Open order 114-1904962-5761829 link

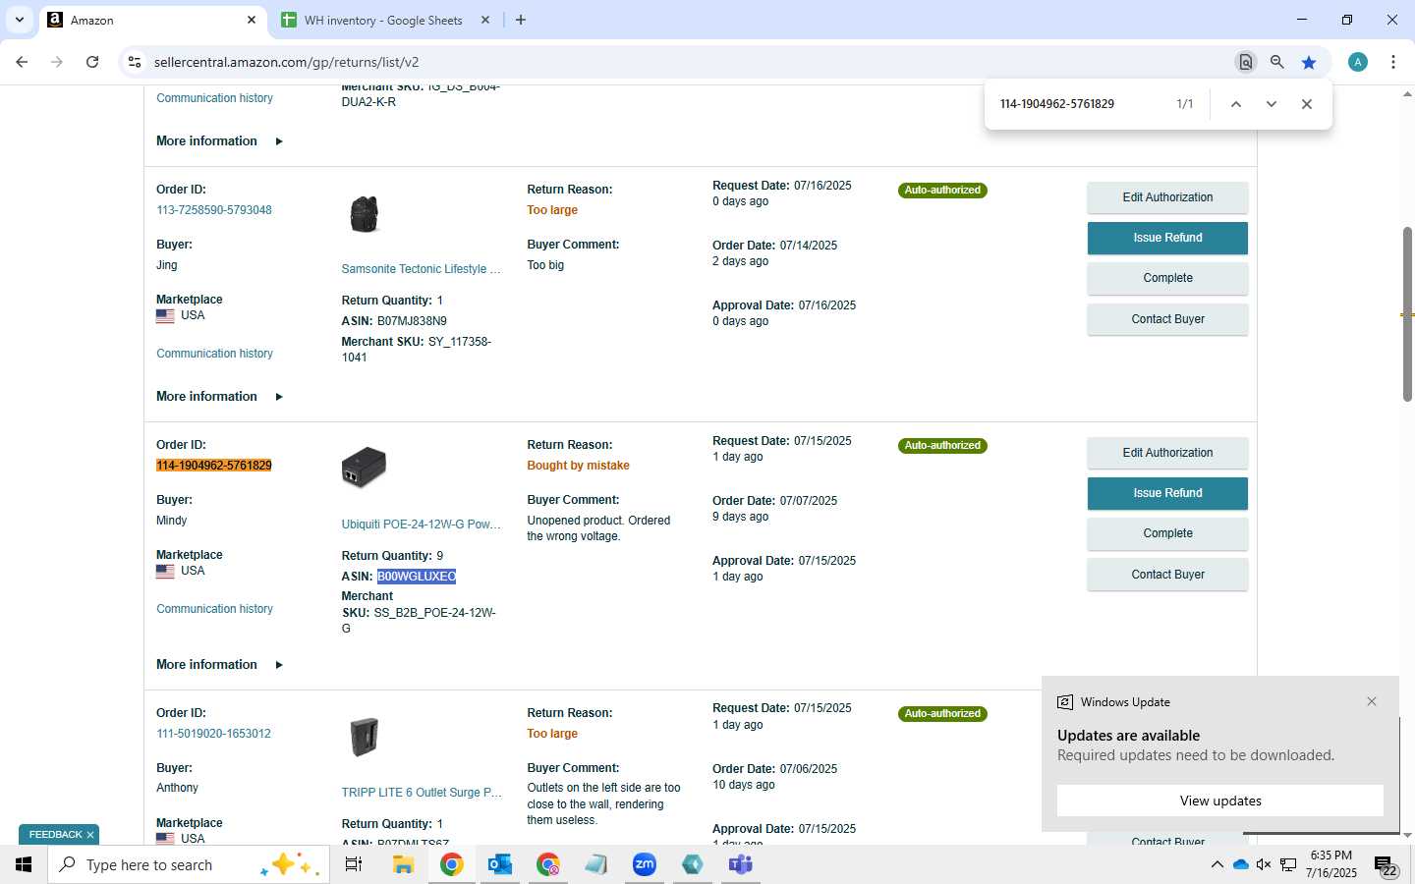214,466
